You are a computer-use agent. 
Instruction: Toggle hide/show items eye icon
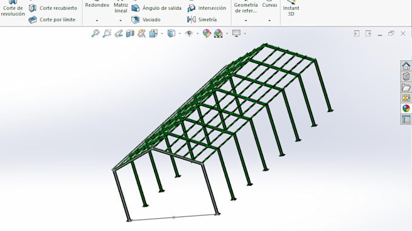pos(189,34)
